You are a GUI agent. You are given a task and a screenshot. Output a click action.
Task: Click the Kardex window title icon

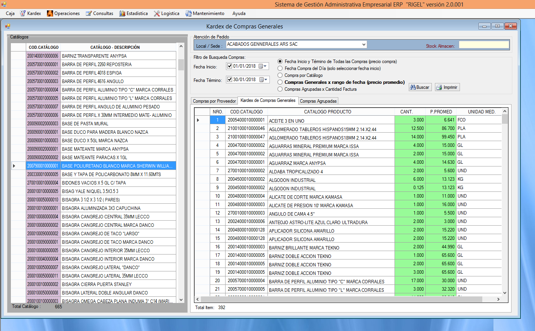[8, 26]
